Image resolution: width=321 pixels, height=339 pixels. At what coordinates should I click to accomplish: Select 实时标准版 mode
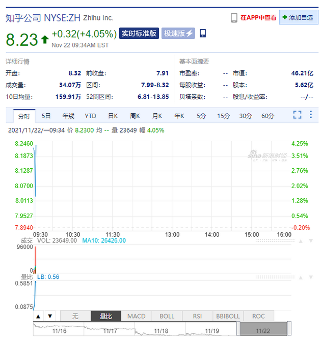139,33
